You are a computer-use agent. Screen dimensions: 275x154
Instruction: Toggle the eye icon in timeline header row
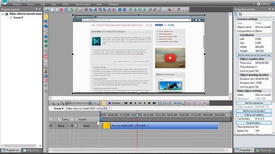click(x=51, y=119)
